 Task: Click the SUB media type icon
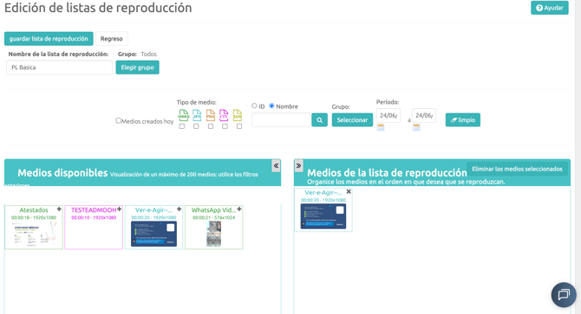tap(238, 115)
